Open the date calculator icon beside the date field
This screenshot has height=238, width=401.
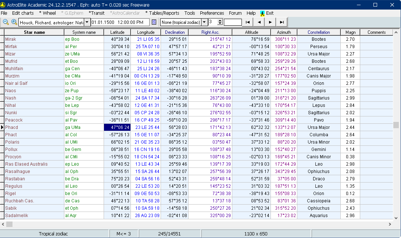tap(154, 22)
